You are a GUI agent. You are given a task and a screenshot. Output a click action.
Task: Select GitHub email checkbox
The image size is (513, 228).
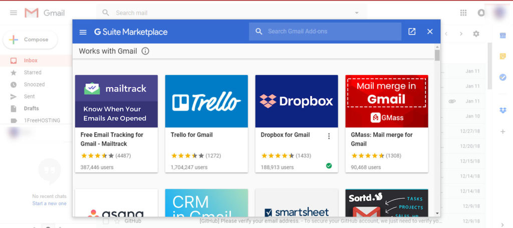pyautogui.click(x=106, y=221)
